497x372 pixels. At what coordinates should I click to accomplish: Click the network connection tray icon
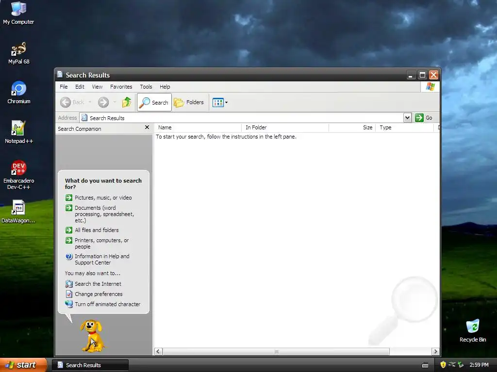(452, 365)
